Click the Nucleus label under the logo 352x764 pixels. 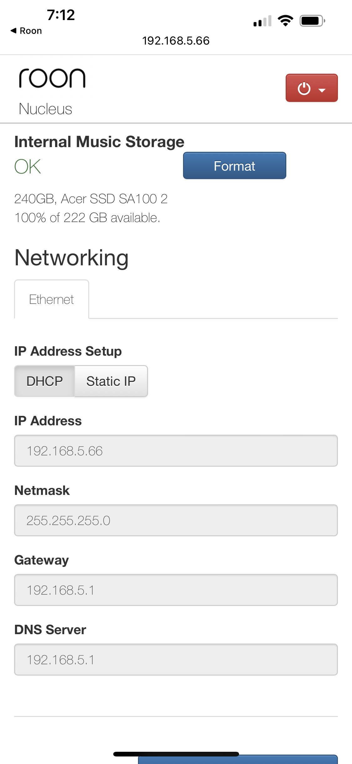click(x=46, y=109)
